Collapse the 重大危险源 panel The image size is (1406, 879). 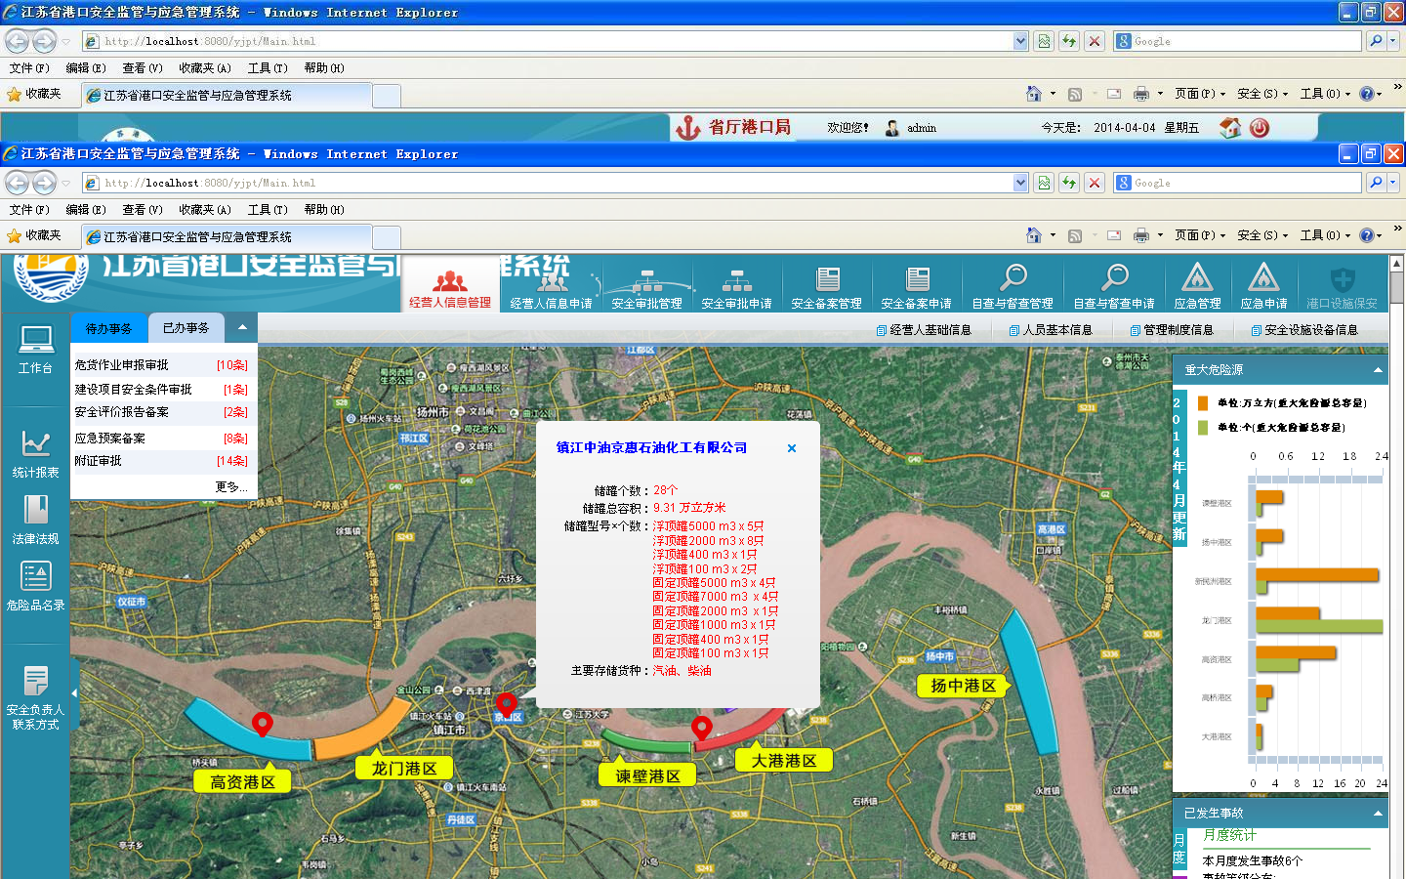1378,370
